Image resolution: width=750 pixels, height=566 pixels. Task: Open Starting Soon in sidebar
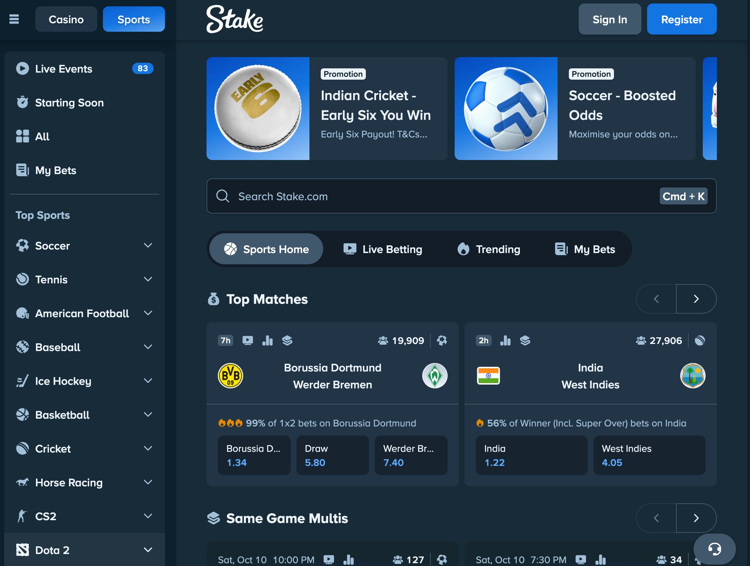coord(85,103)
